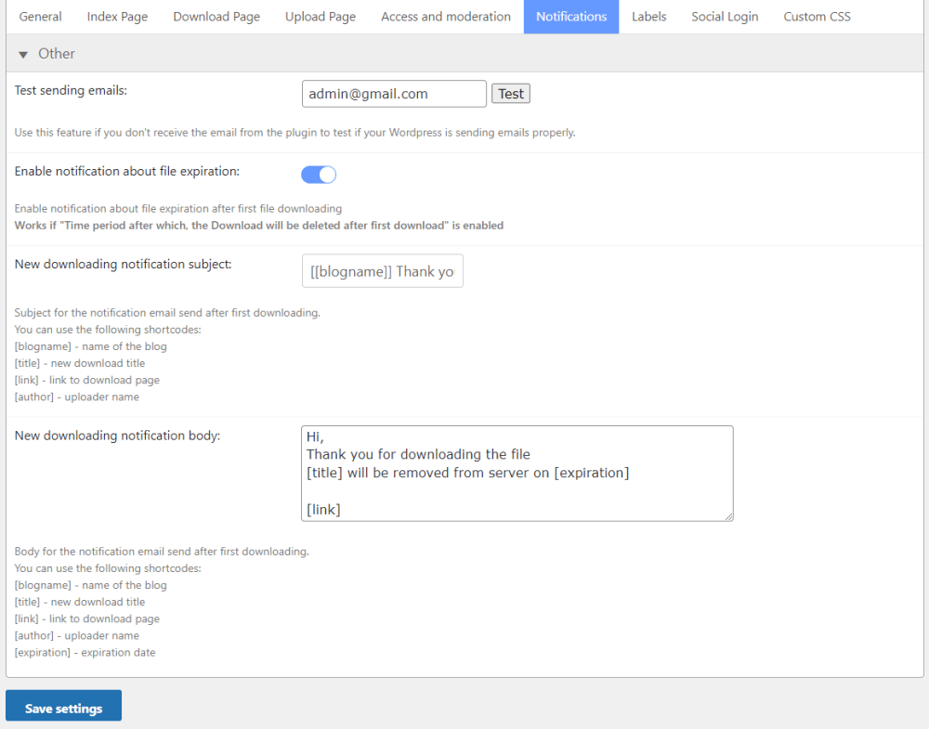Click the notification subject input field
This screenshot has width=929, height=729.
coord(382,272)
